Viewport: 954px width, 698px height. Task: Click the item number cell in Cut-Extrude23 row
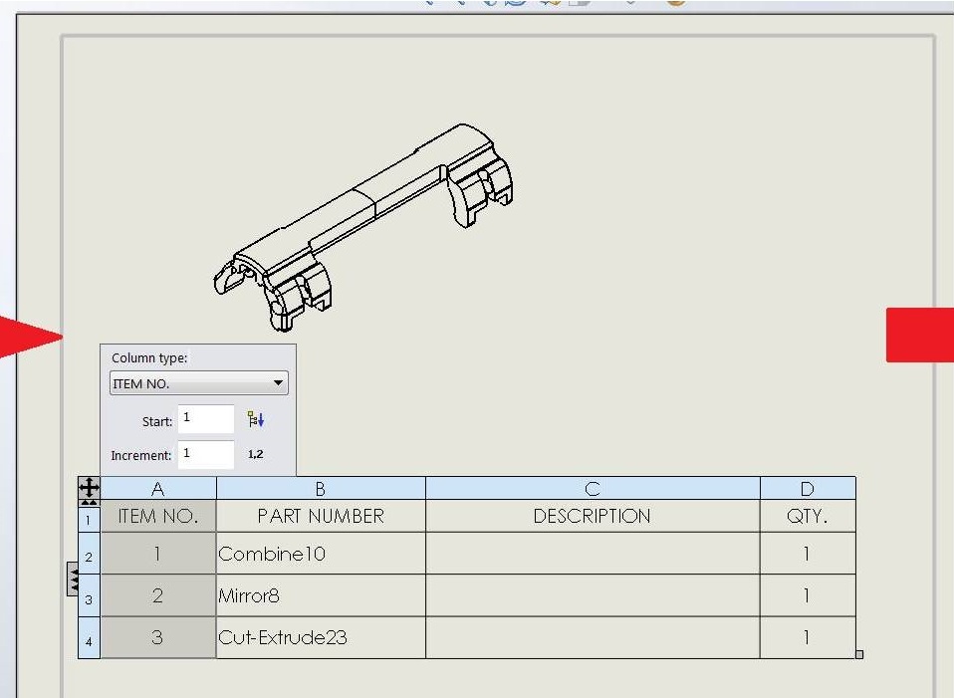click(158, 637)
